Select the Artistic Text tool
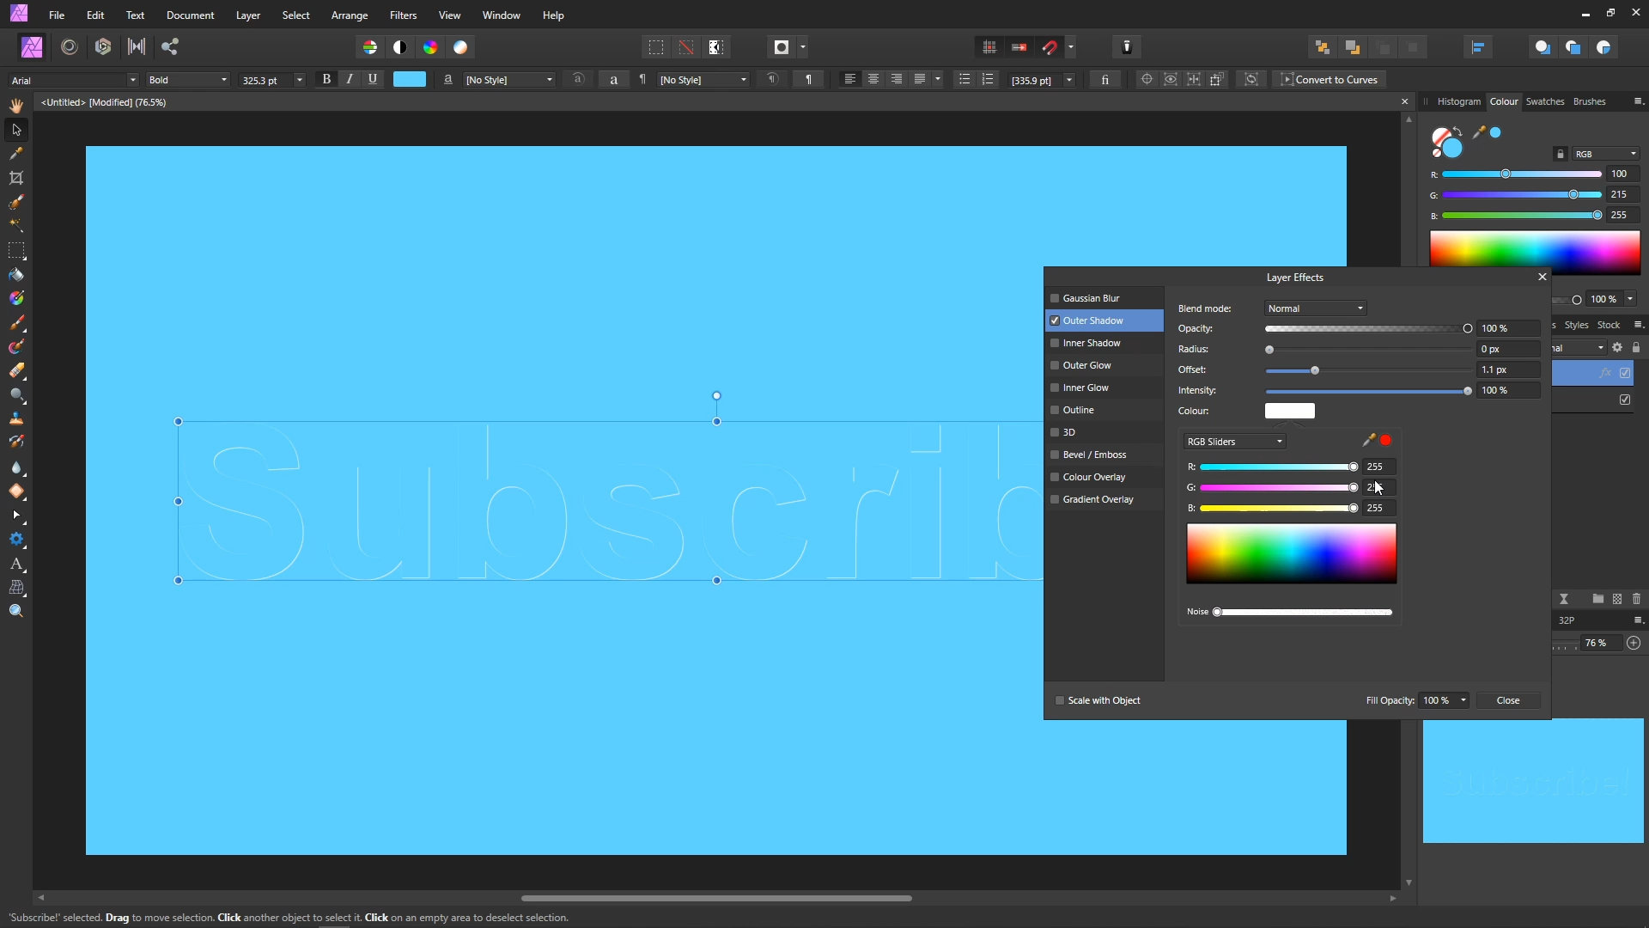 click(x=16, y=565)
